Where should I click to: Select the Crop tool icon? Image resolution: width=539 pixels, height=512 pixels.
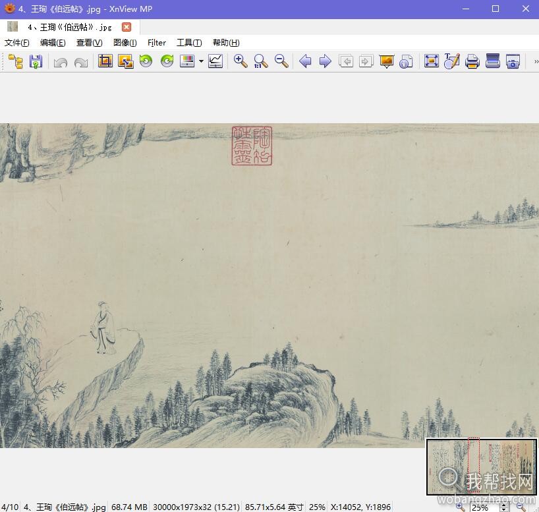(105, 61)
